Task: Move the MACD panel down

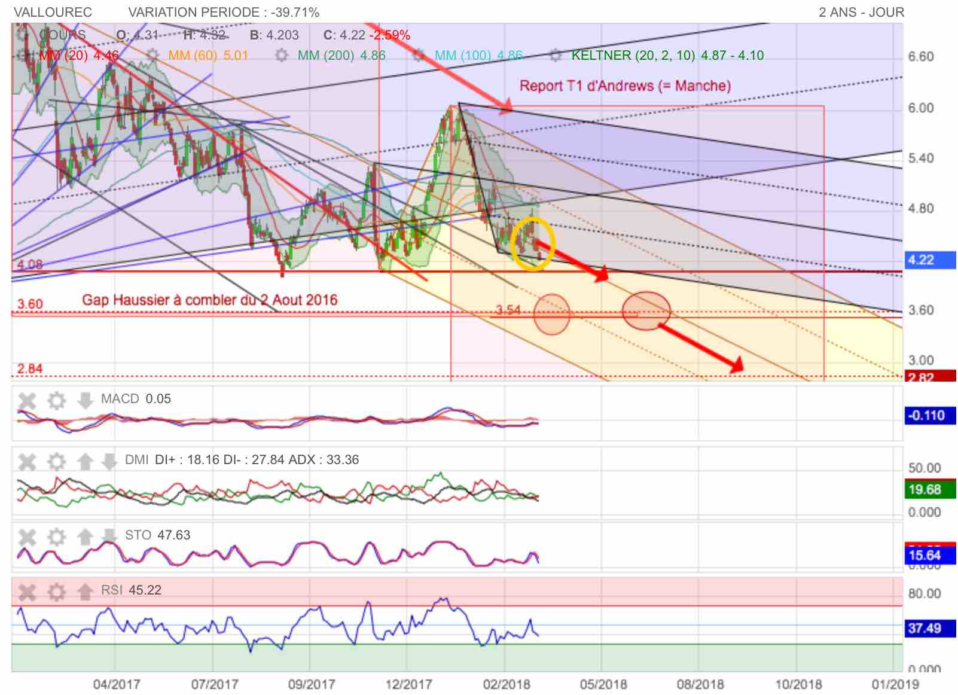Action: (85, 400)
